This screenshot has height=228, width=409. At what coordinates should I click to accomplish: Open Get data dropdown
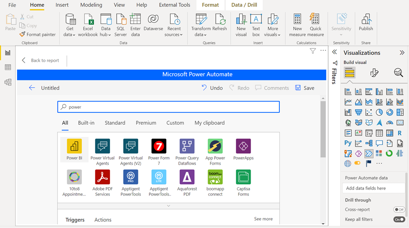click(70, 25)
